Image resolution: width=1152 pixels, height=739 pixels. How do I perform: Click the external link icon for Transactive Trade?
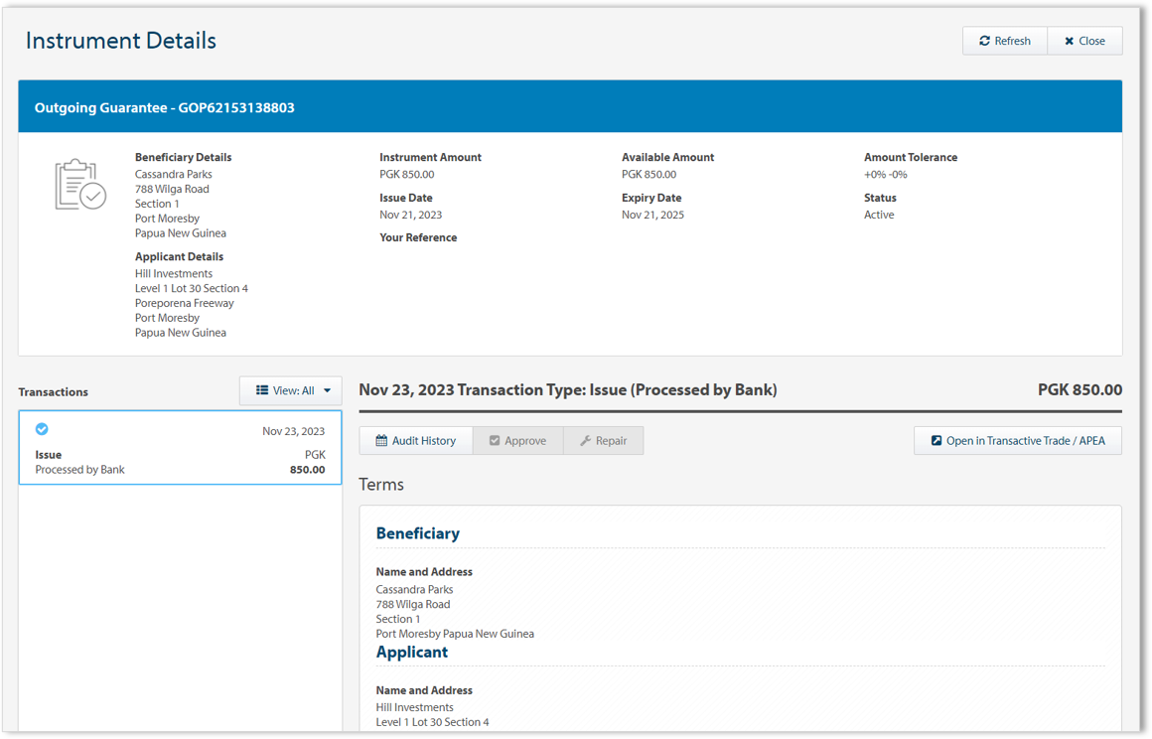(x=936, y=441)
